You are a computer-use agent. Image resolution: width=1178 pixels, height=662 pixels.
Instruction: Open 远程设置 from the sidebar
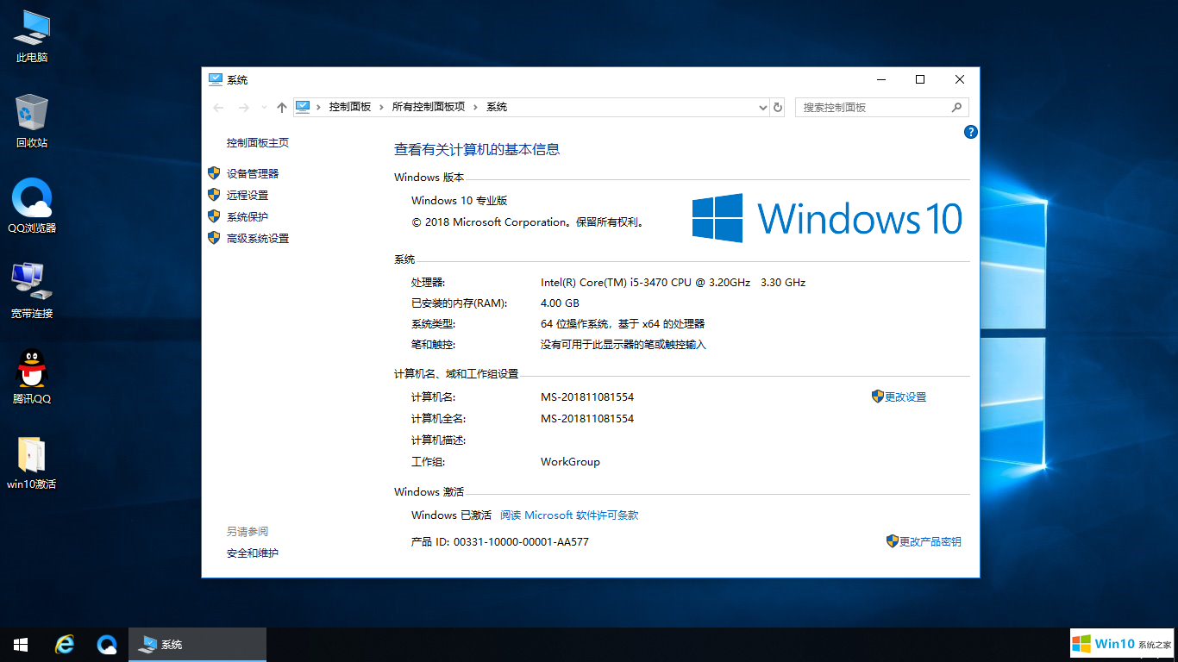pos(248,195)
